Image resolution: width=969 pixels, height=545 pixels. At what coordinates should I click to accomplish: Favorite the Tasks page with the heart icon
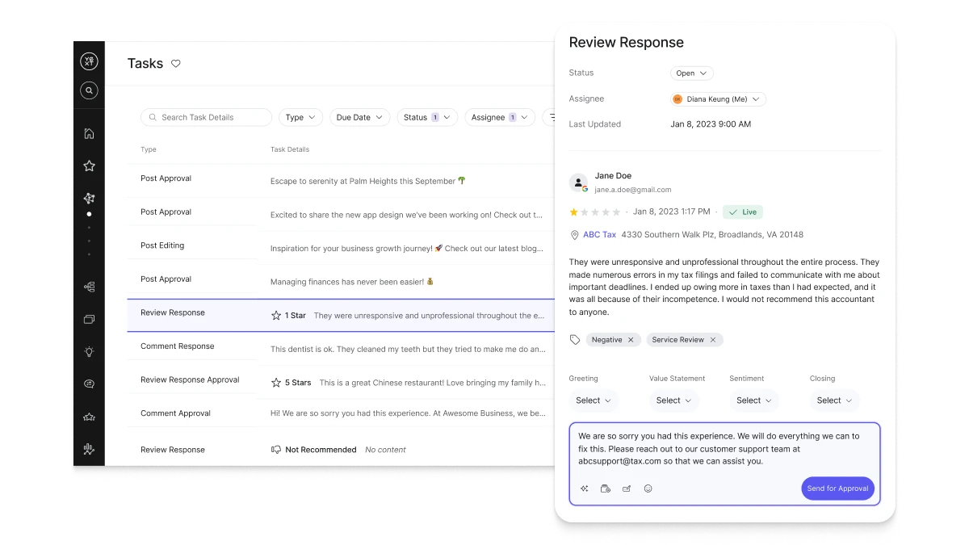176,64
